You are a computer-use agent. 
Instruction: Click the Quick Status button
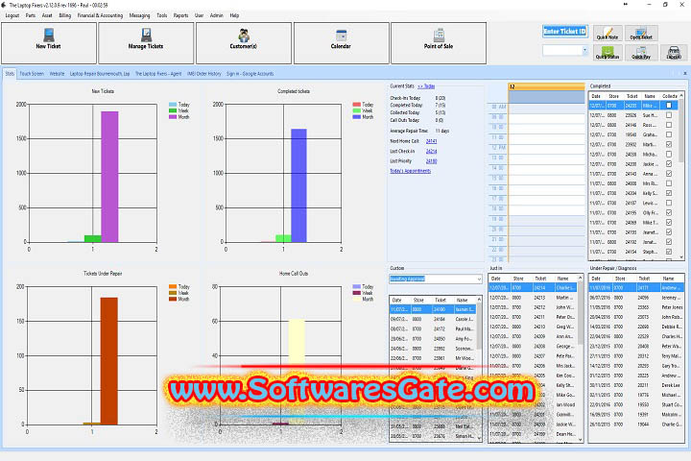608,53
